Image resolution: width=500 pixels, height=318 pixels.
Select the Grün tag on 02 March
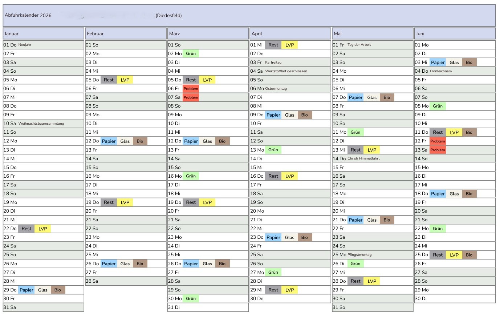point(191,54)
